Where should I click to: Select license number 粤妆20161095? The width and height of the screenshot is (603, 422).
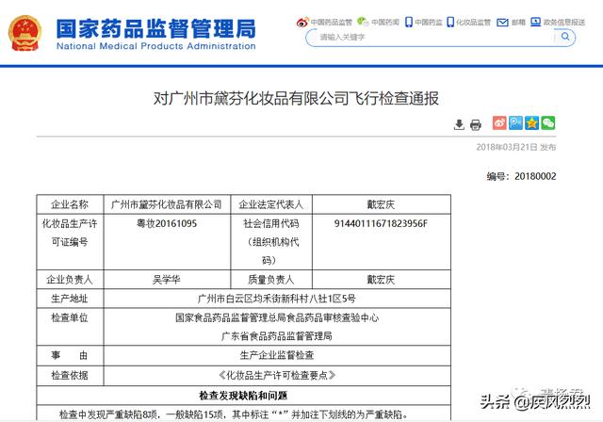point(167,223)
